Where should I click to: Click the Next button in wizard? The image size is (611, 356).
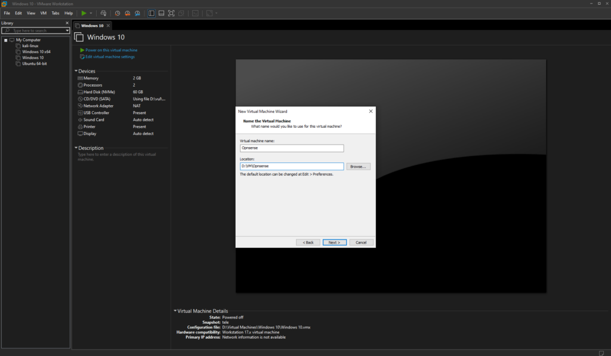(x=334, y=243)
